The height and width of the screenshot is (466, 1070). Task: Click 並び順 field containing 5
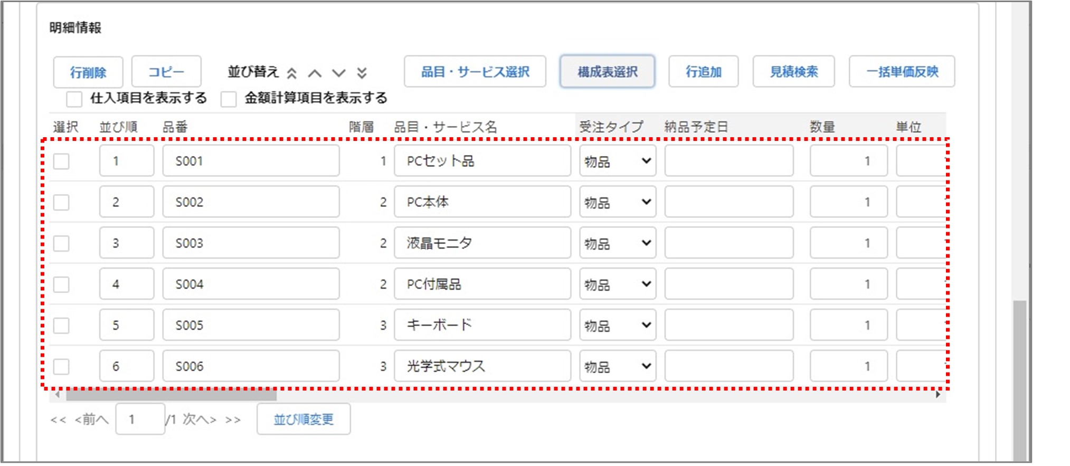(x=127, y=325)
